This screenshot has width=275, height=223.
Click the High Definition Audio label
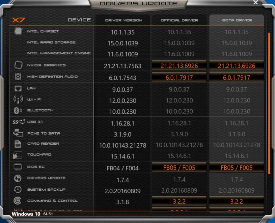(52, 77)
